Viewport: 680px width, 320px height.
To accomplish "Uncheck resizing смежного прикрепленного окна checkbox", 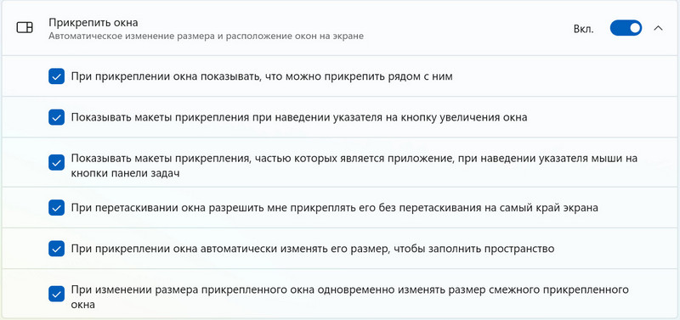I will pos(56,295).
